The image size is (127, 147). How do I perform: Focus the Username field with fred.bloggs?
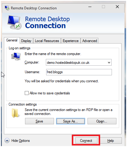tap(79, 72)
